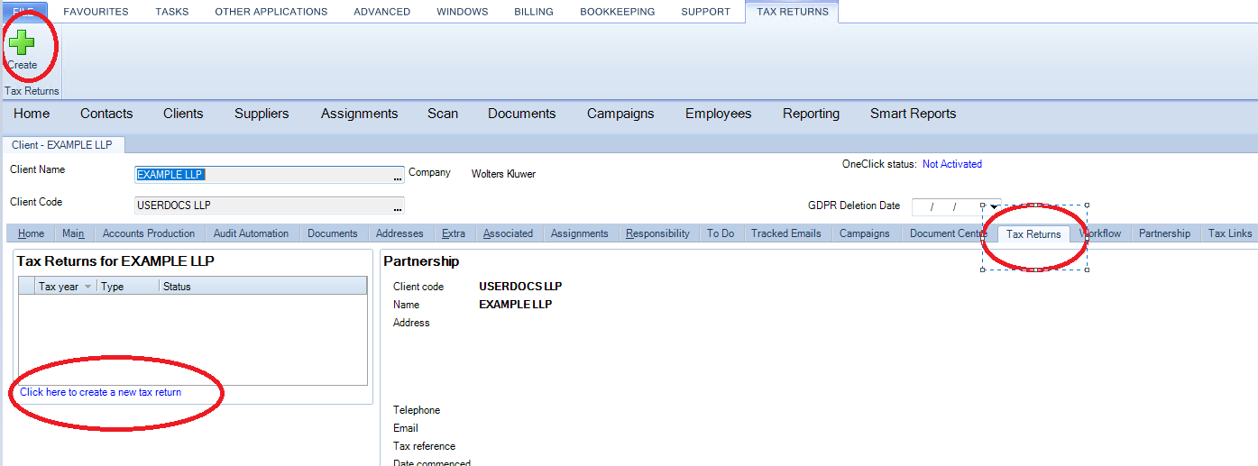The image size is (1258, 466).
Task: Open the GDPR Deletion Date dropdown arrow
Action: [x=995, y=207]
